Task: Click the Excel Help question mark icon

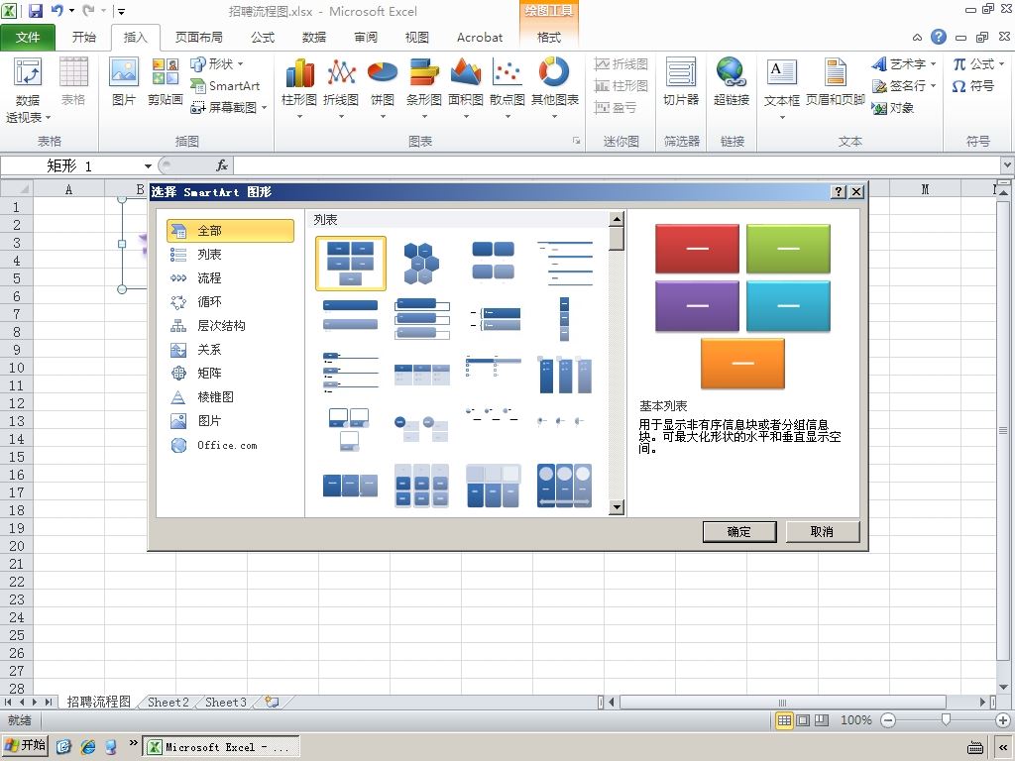Action: coord(939,37)
